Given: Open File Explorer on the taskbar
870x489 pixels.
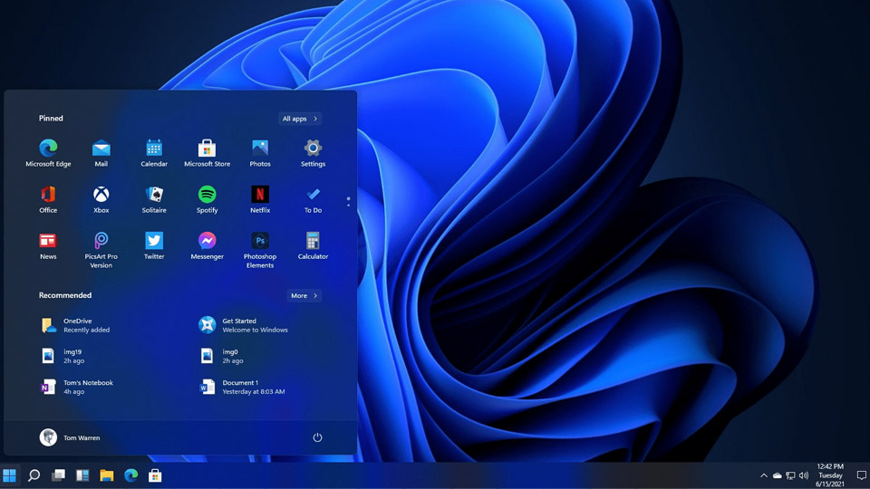Looking at the screenshot, I should coord(107,475).
